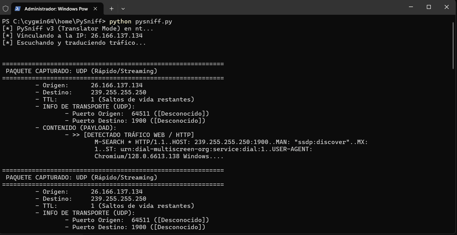
Task: Click the PowerShell icon on the tab
Action: pyautogui.click(x=18, y=9)
